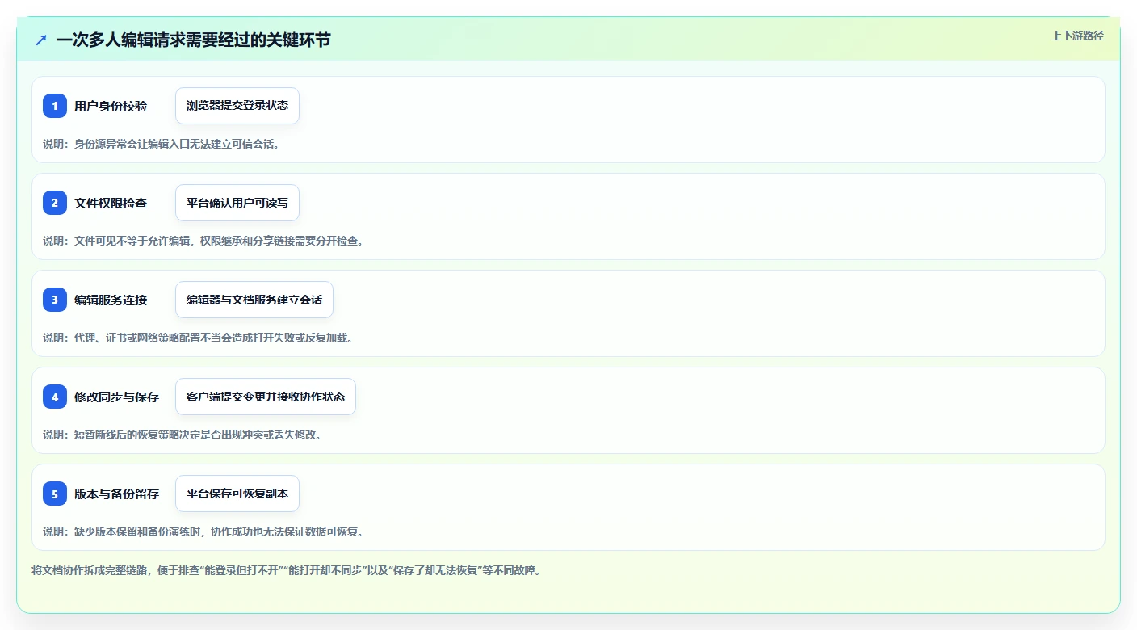Viewport: 1137px width, 630px height.
Task: Click step number badge 3
Action: (x=55, y=300)
